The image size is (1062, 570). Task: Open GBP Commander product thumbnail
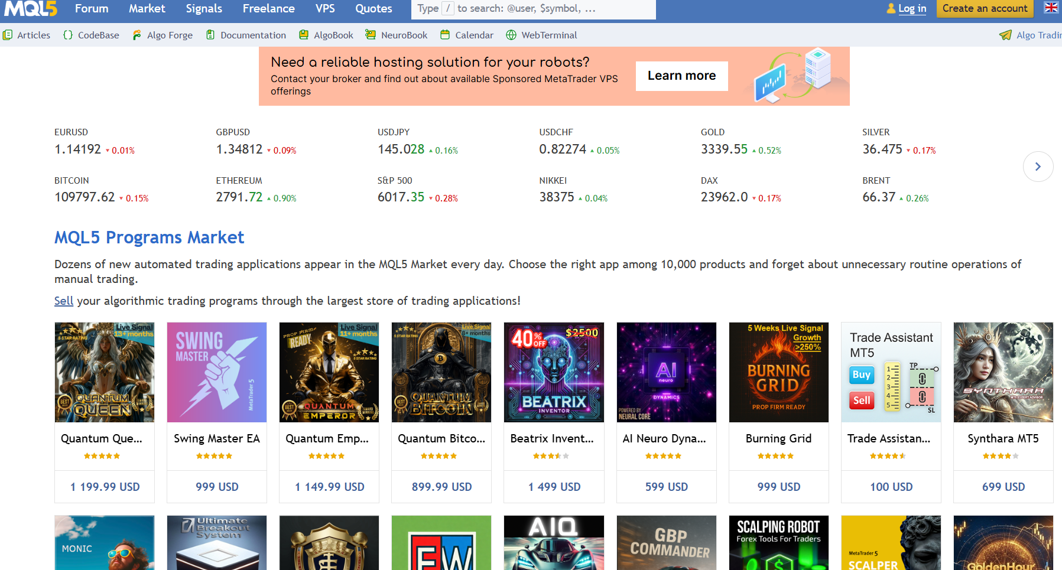(x=667, y=543)
